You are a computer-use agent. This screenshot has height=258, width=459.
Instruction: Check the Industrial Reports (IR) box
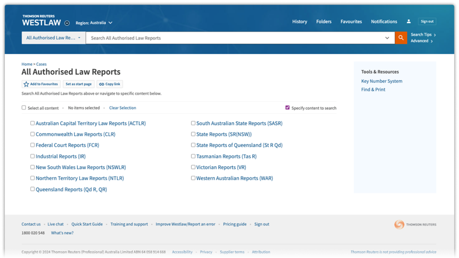[32, 156]
